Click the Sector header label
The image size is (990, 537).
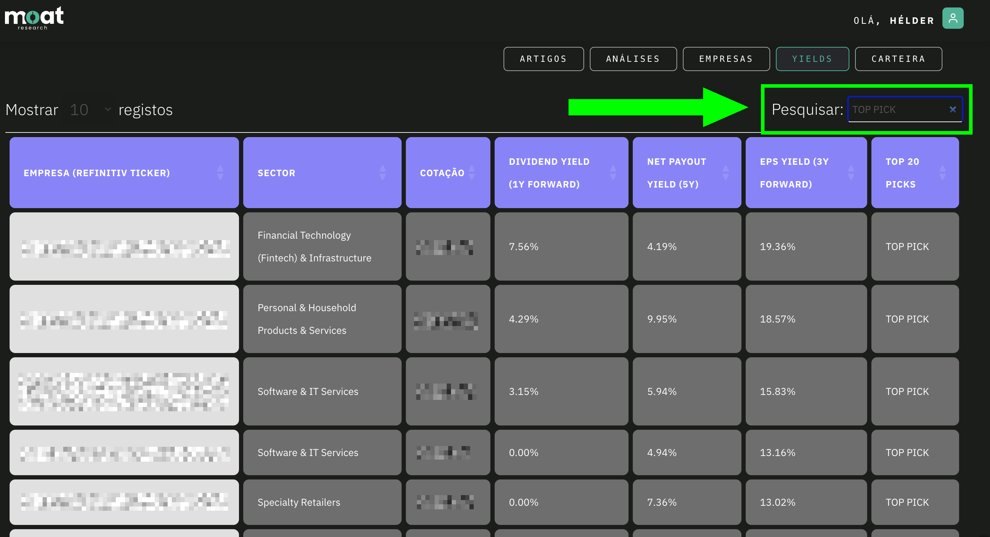[x=276, y=173]
